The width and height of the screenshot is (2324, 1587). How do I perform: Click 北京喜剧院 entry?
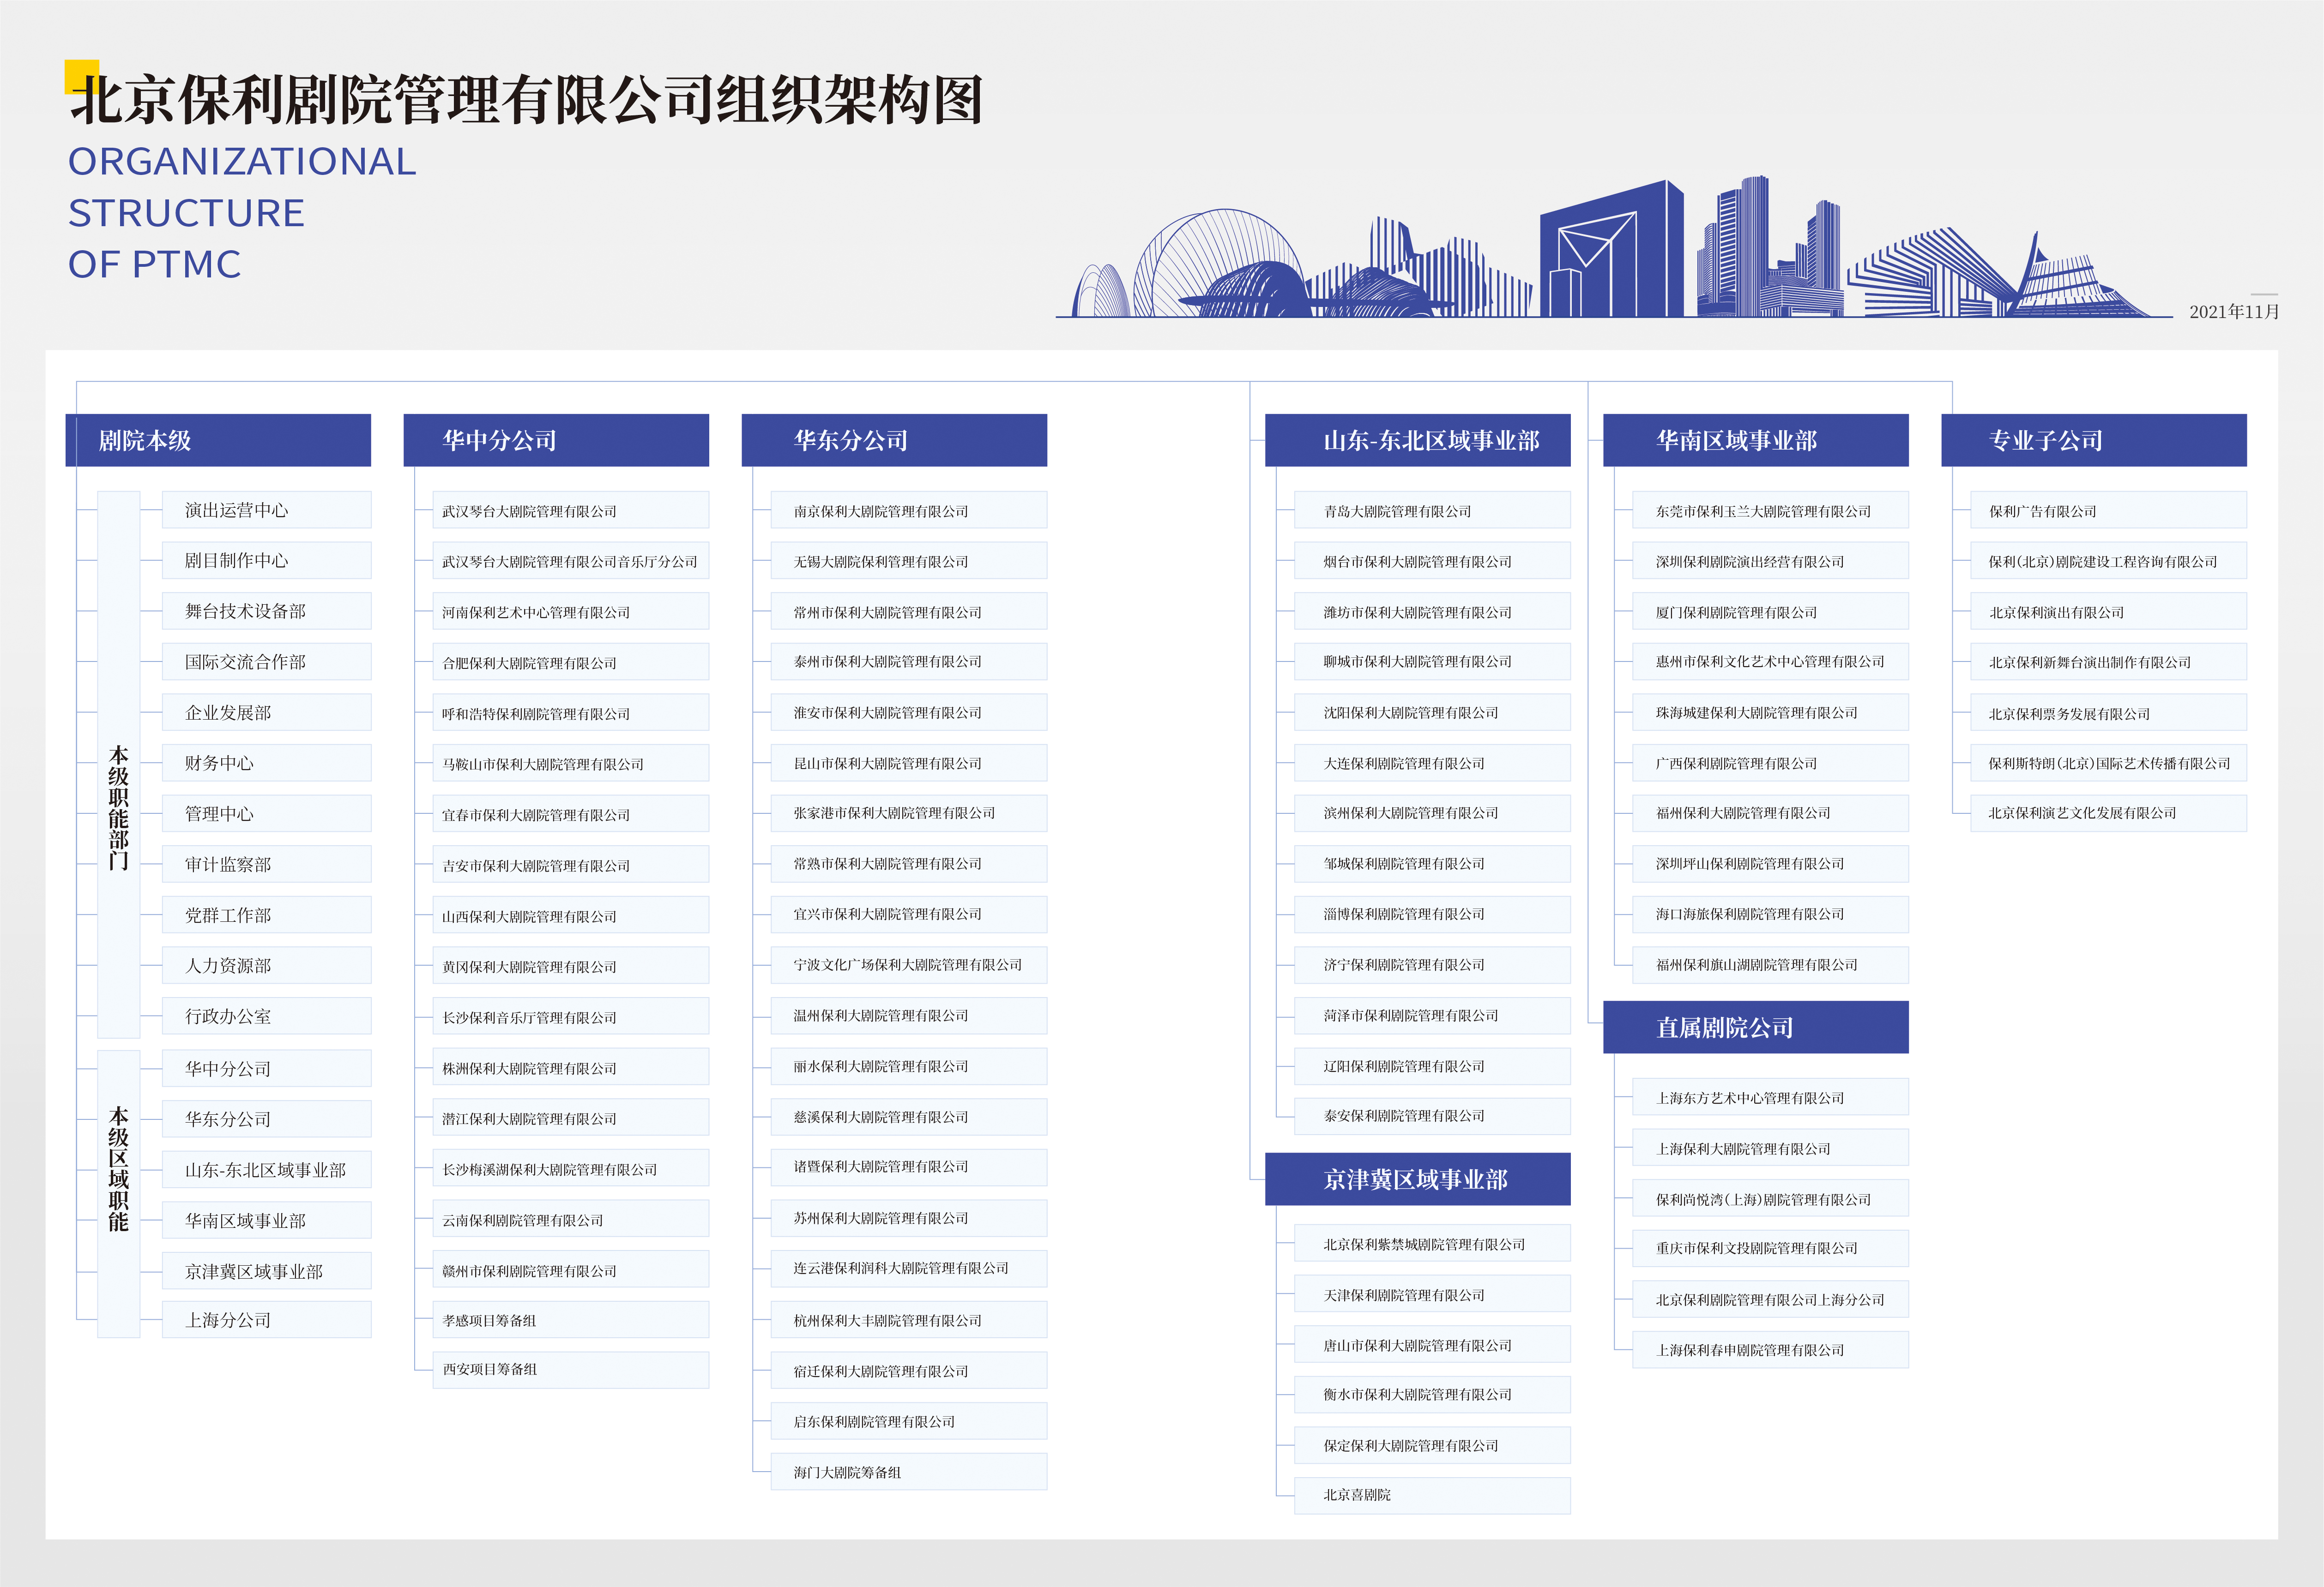click(x=1431, y=1495)
